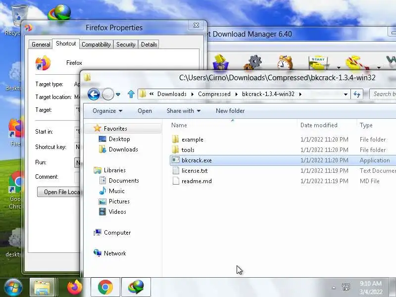The image size is (396, 297).
Task: Expand arrow after bkcrack-1.3.4-win32 breadcrumb
Action: click(x=300, y=94)
